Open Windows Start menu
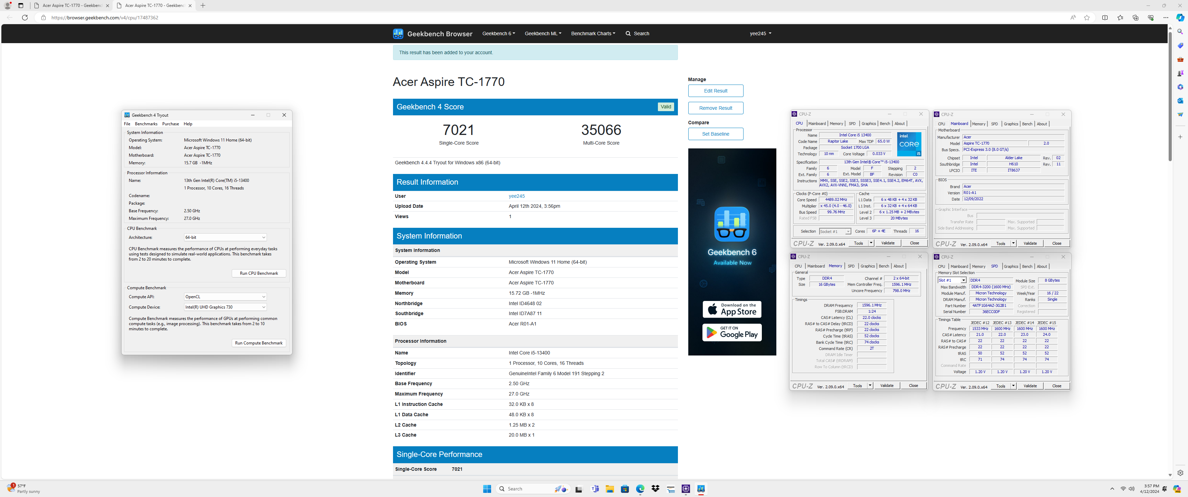Screen dimensions: 1188x497 [487, 489]
